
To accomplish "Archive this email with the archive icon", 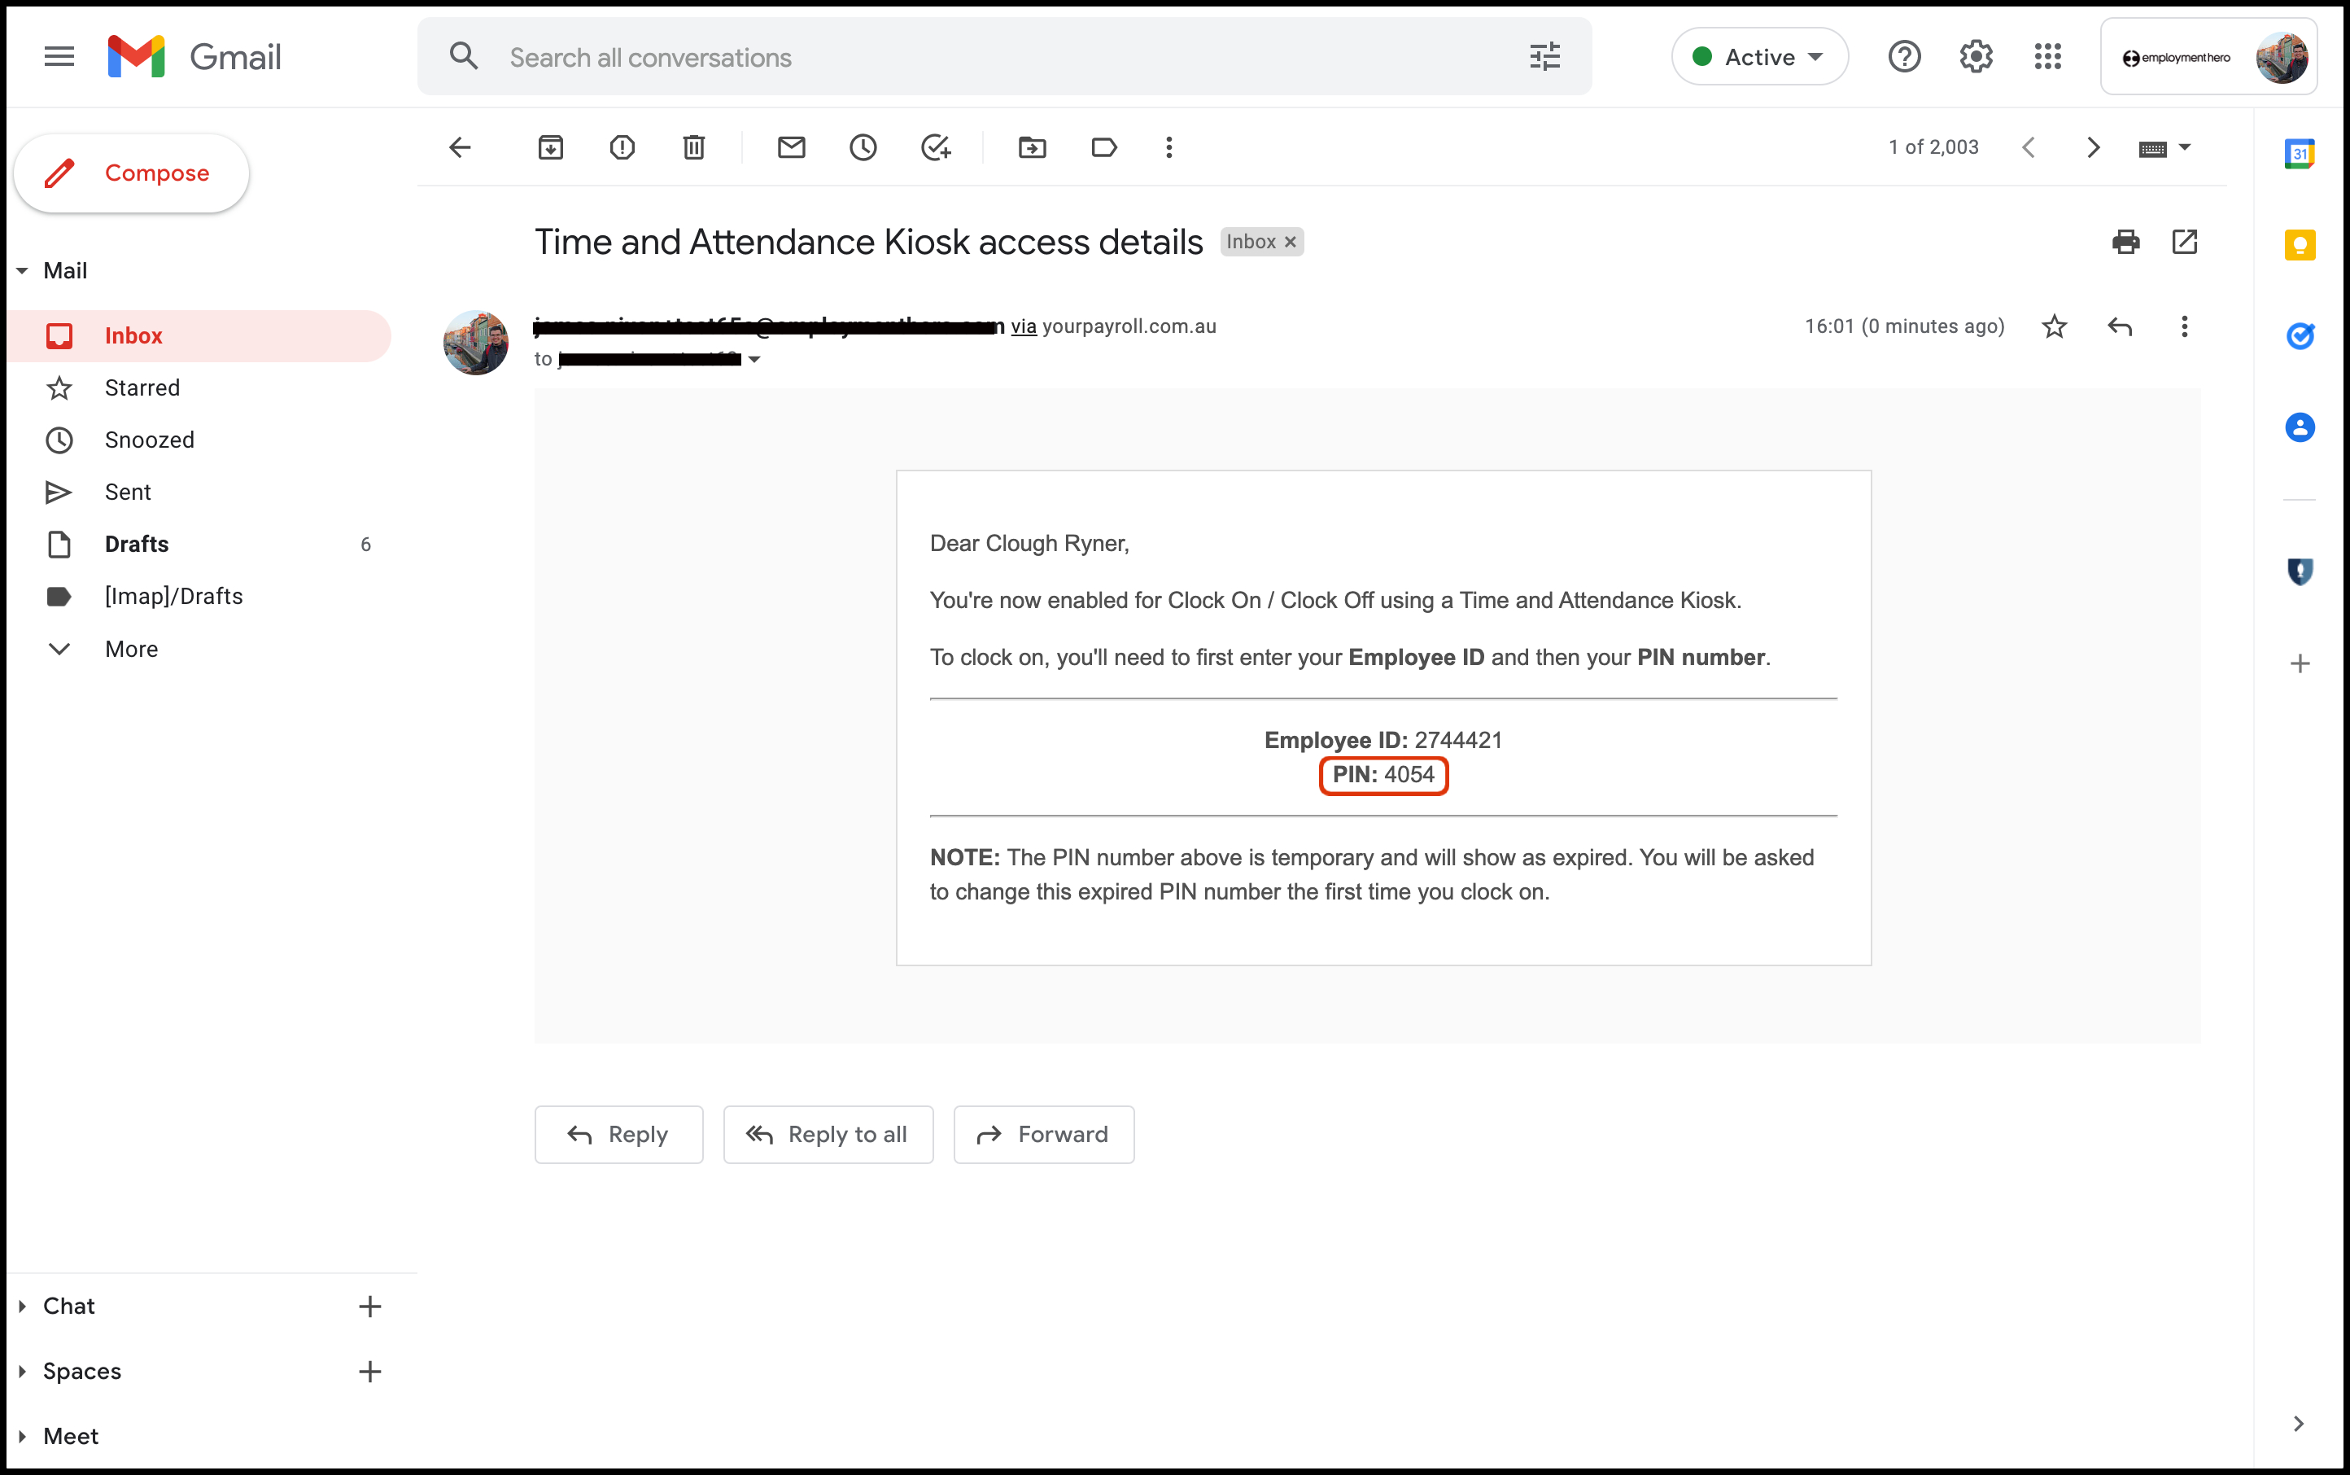I will tap(551, 147).
